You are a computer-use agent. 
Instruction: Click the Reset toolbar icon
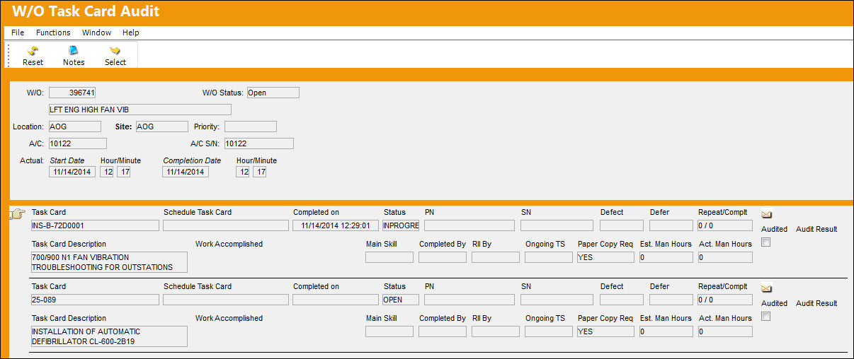33,55
